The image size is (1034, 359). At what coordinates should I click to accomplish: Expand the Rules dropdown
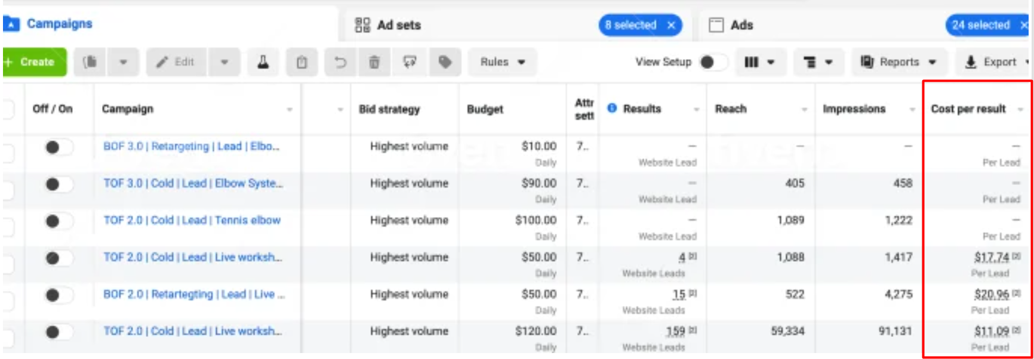pyautogui.click(x=502, y=62)
